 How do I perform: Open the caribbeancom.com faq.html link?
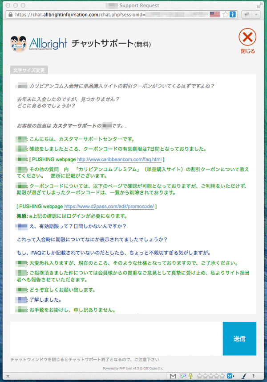click(x=119, y=159)
